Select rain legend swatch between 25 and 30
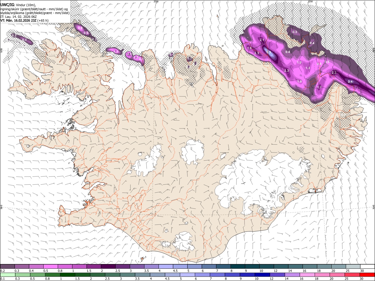The width and height of the screenshot is (375, 281). click(x=352, y=275)
